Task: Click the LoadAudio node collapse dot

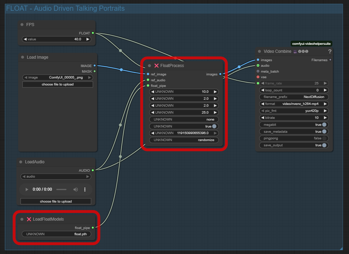Action: point(21,162)
